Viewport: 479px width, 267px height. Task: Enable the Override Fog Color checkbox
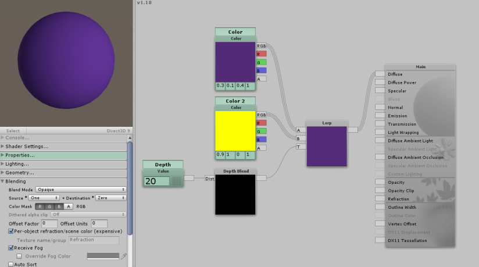[19, 256]
